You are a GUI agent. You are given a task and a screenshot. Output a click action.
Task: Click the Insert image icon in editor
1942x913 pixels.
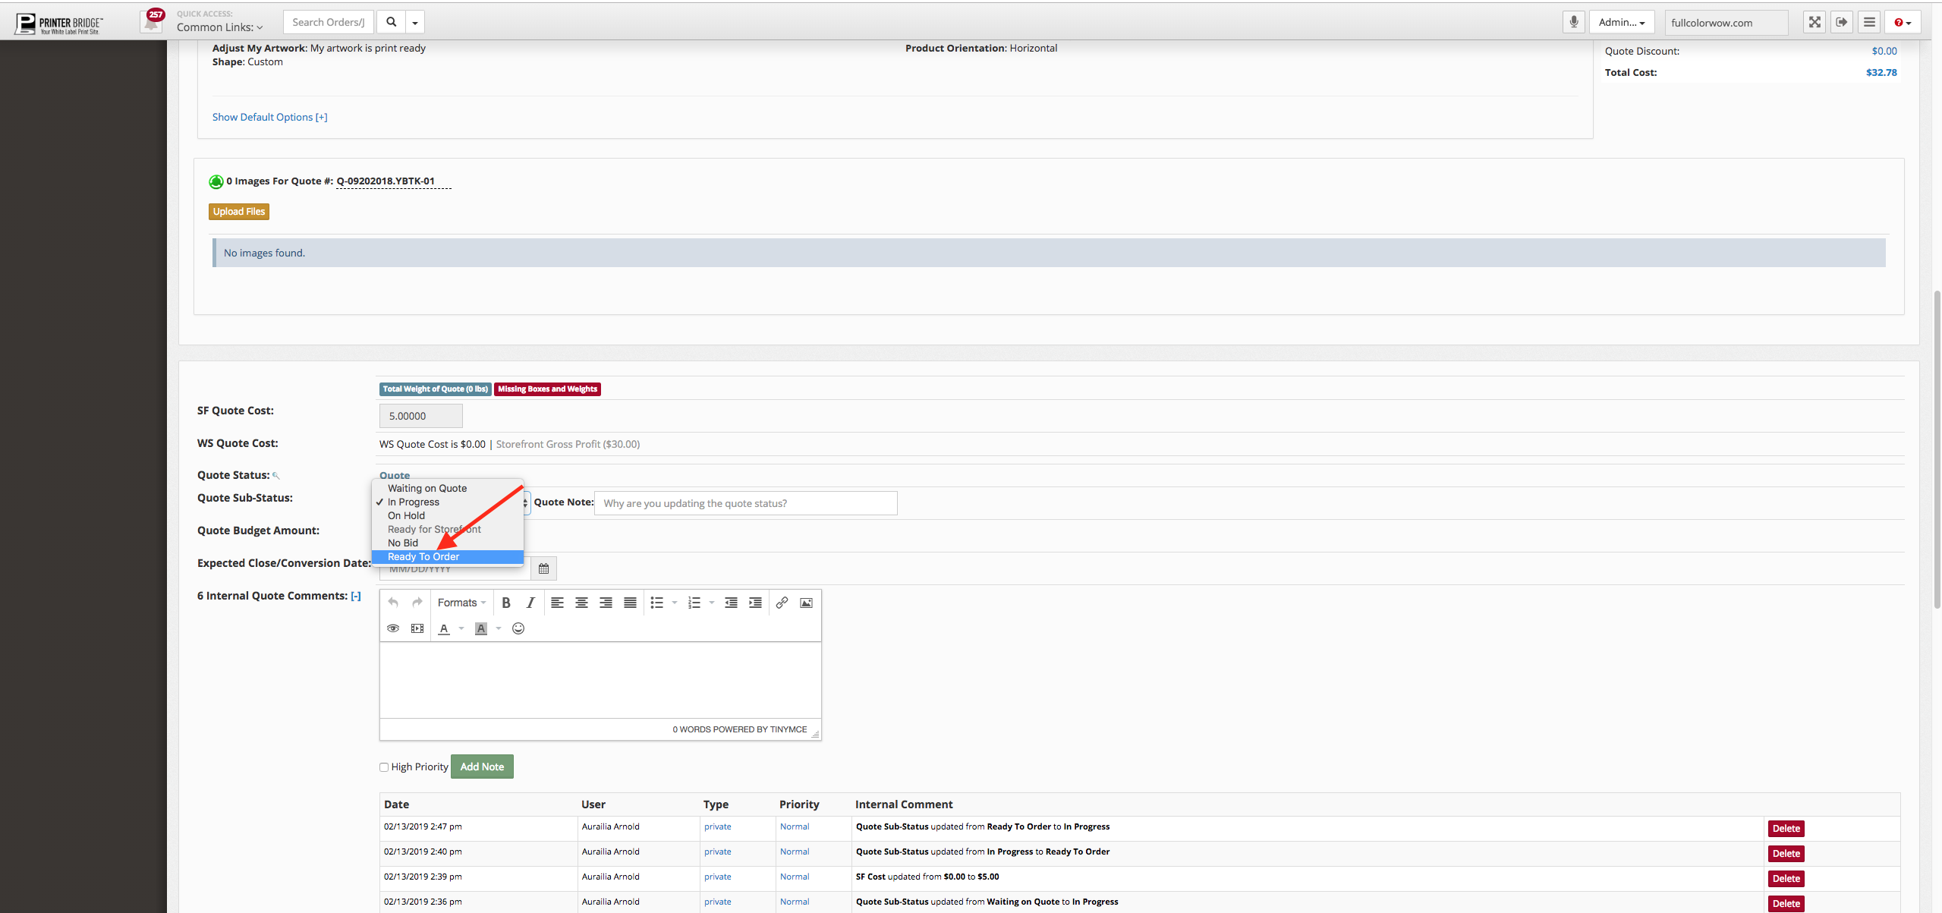[x=806, y=603]
